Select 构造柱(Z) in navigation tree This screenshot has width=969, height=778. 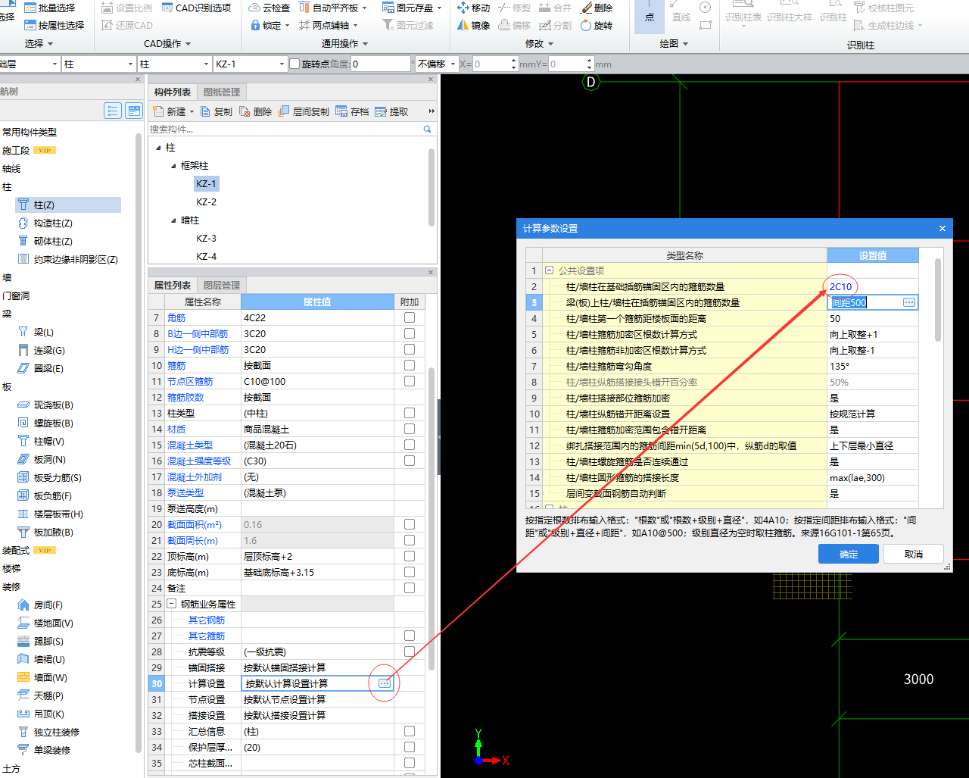45,223
